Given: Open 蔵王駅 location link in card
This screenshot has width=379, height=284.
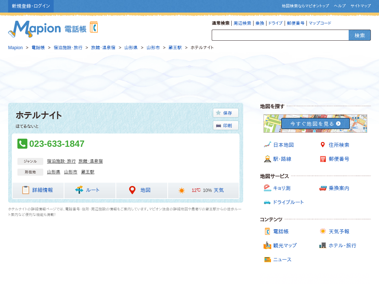Looking at the screenshot, I should 88,172.
